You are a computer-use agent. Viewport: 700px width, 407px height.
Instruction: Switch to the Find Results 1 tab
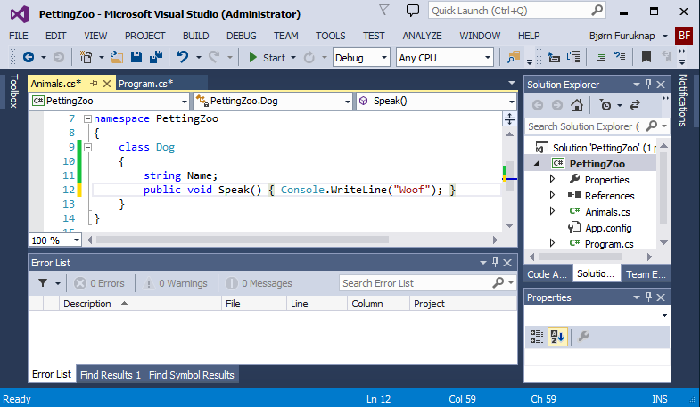pyautogui.click(x=111, y=375)
